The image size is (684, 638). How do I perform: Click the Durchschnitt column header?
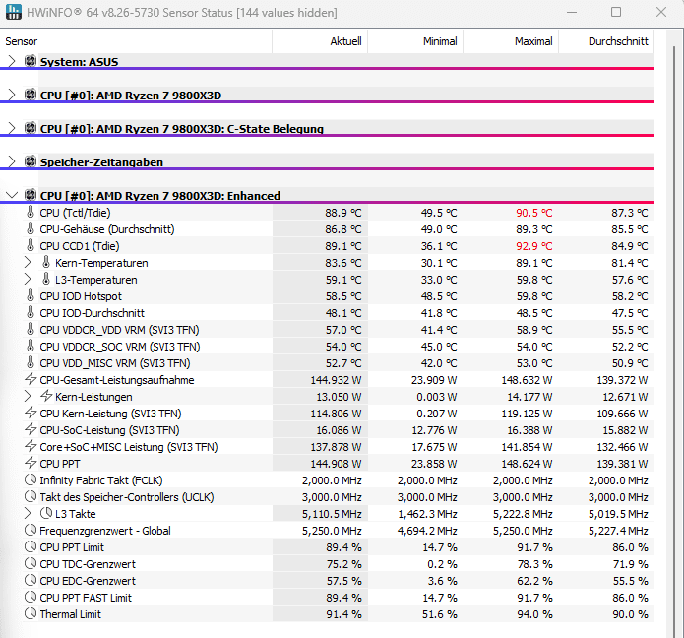click(607, 41)
